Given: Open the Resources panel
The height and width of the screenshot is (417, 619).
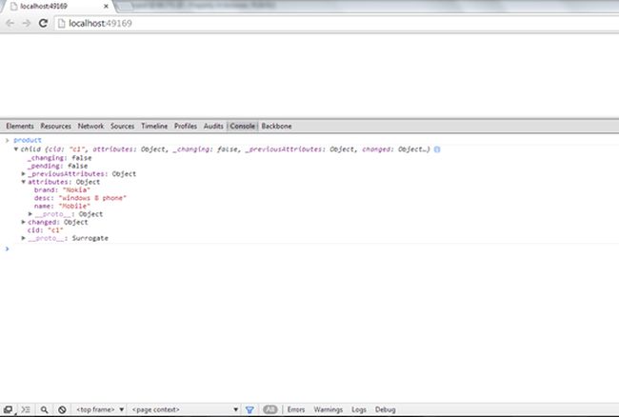Looking at the screenshot, I should click(55, 127).
